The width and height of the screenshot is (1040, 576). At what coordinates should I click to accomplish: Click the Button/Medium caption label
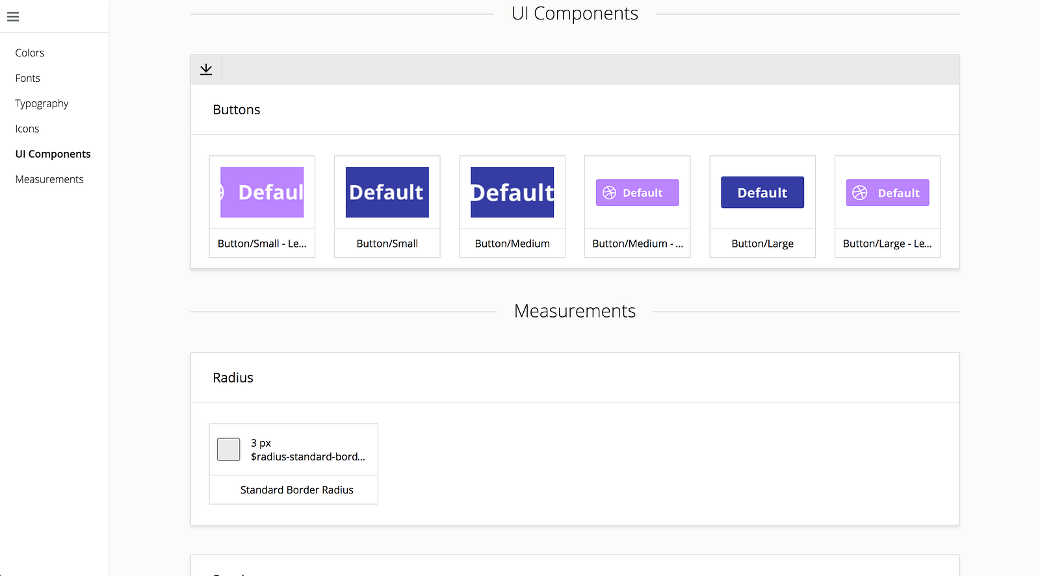pos(512,244)
